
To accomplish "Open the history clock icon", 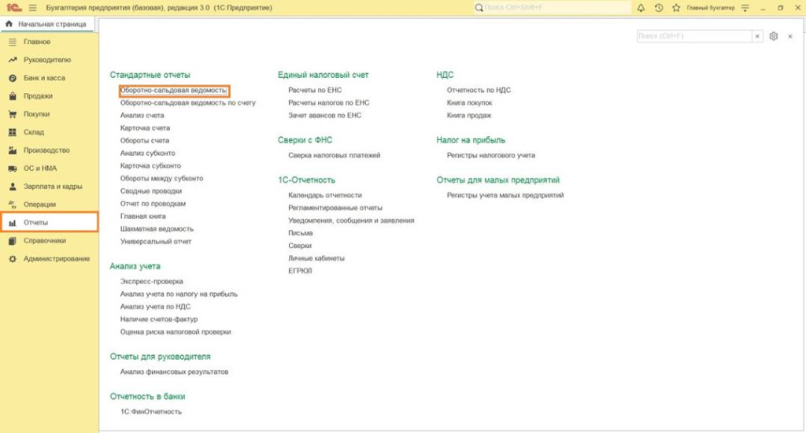I will pyautogui.click(x=658, y=7).
